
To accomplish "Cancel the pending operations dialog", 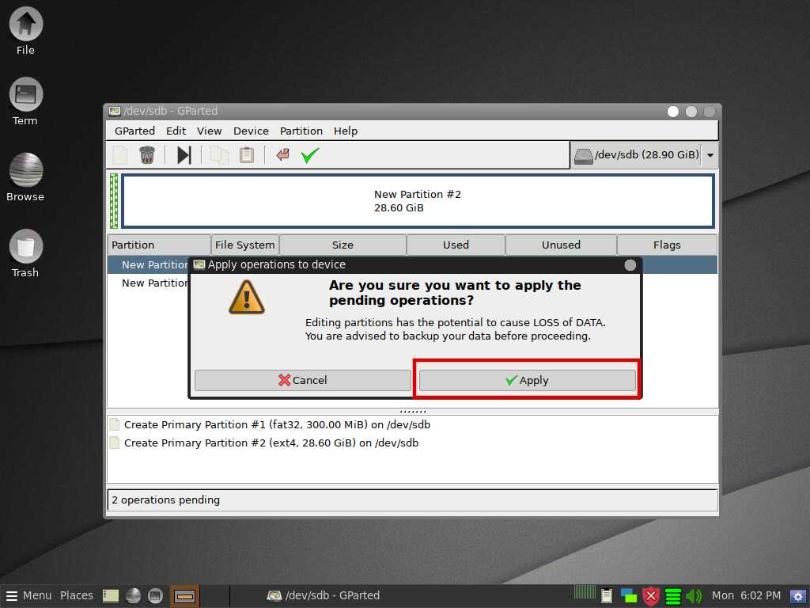I will click(x=302, y=380).
